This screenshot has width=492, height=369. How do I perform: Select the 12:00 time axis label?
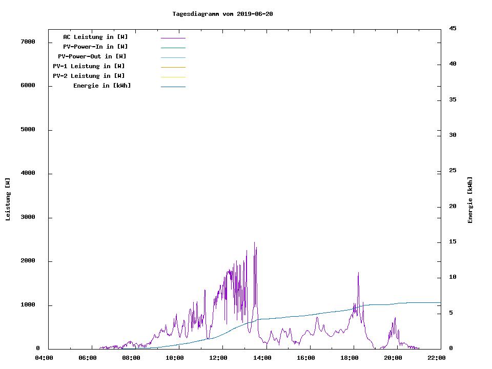click(219, 358)
